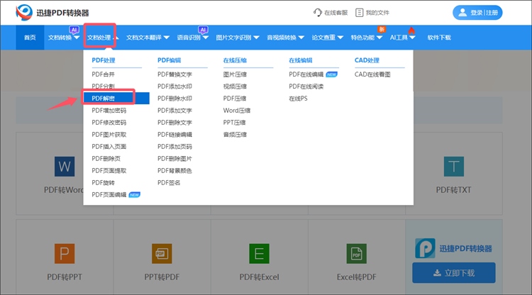Open PDF添加水印 option
Viewport: 532px width, 295px height.
(174, 87)
